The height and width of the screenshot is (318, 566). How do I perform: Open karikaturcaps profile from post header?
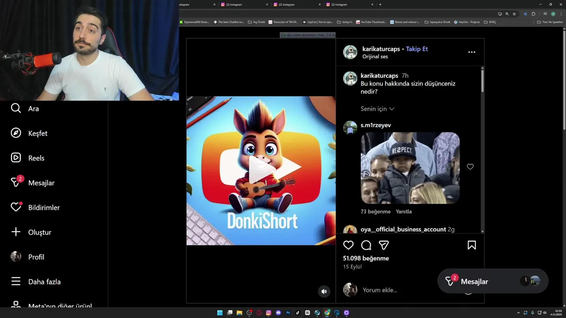tap(381, 49)
